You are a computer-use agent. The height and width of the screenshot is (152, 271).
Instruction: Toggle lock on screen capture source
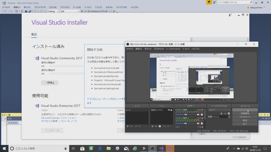[x=171, y=110]
